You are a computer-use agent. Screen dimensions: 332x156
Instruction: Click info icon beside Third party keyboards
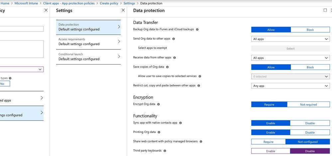coord(165,151)
